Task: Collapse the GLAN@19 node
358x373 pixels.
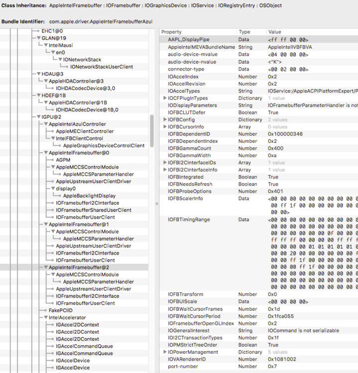Action: pyautogui.click(x=38, y=38)
